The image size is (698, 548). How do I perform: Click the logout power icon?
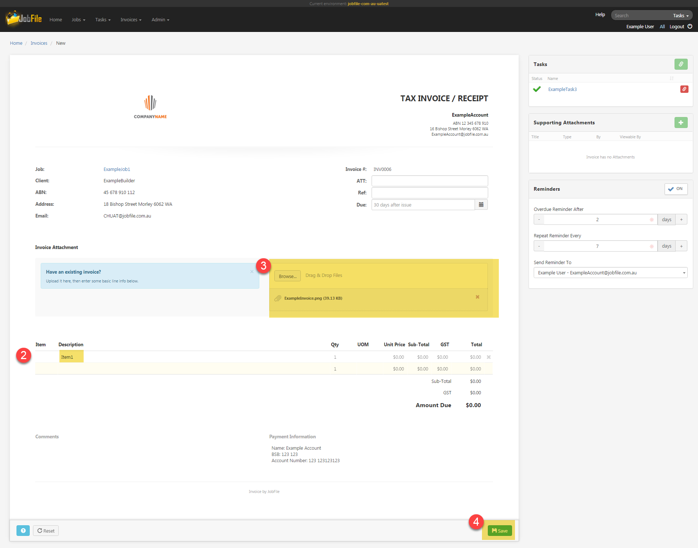click(690, 26)
